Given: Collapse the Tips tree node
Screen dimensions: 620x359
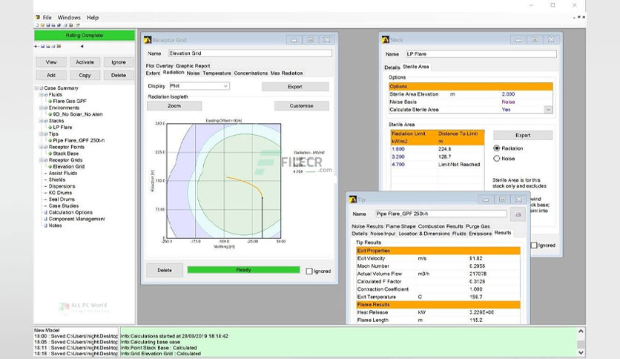Looking at the screenshot, I should pos(41,134).
